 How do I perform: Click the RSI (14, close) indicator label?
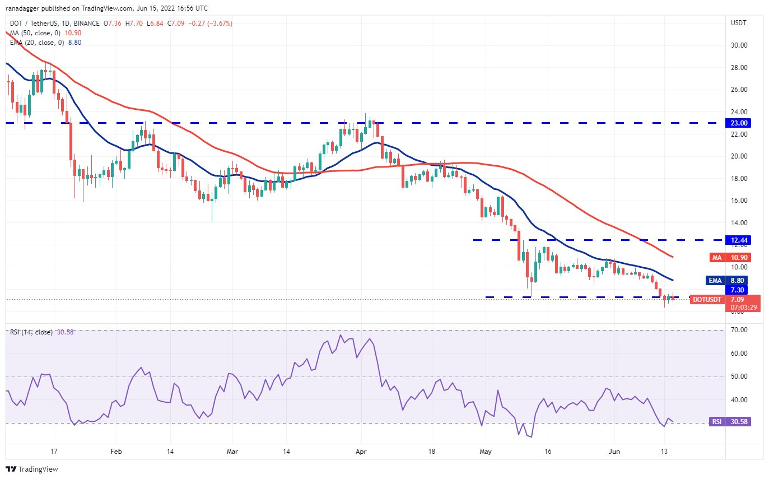point(31,332)
